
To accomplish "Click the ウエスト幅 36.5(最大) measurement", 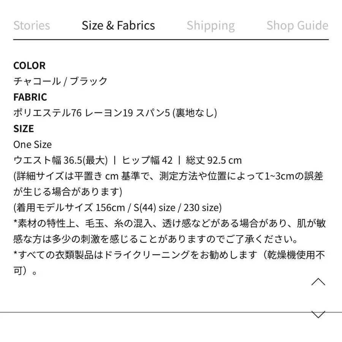I will pos(61,160).
